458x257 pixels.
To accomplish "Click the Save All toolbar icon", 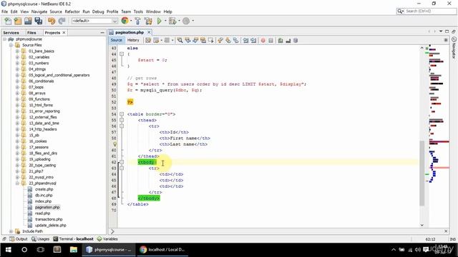I will pyautogui.click(x=38, y=21).
